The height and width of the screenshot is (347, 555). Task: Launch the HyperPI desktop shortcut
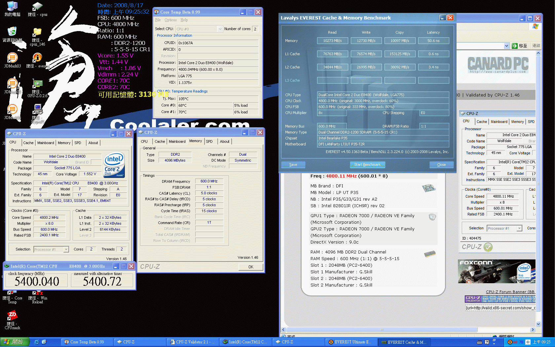tap(37, 113)
